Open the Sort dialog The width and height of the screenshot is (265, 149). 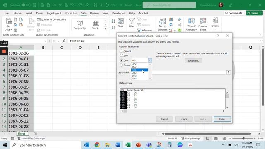[x=120, y=23]
